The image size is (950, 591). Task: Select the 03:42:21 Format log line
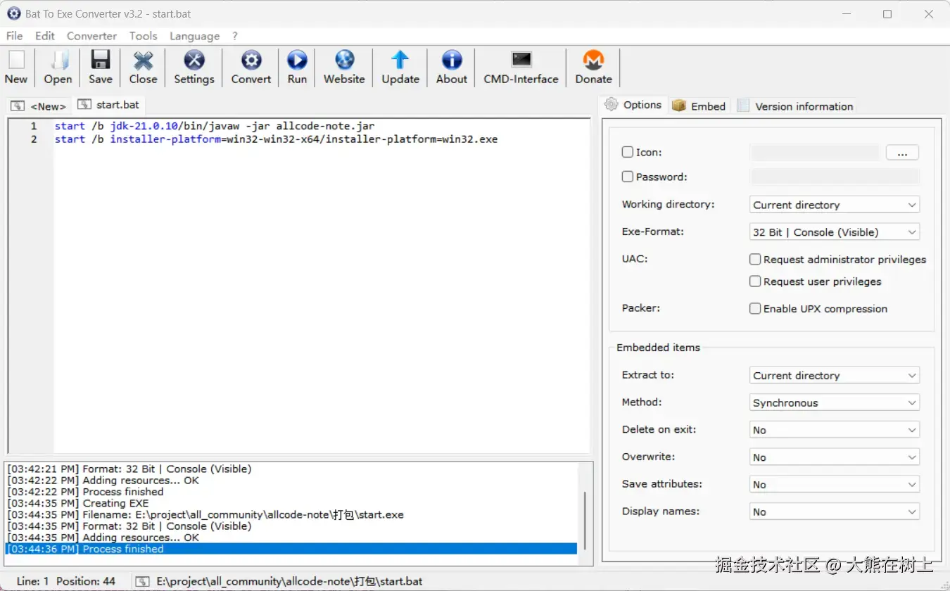pyautogui.click(x=129, y=469)
